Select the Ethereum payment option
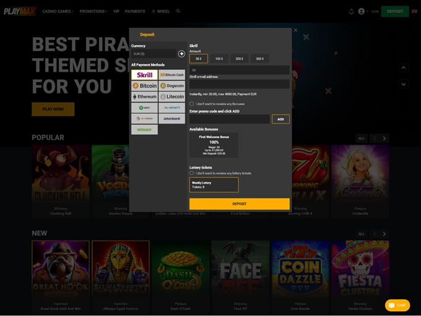This screenshot has width=421, height=316. point(144,97)
